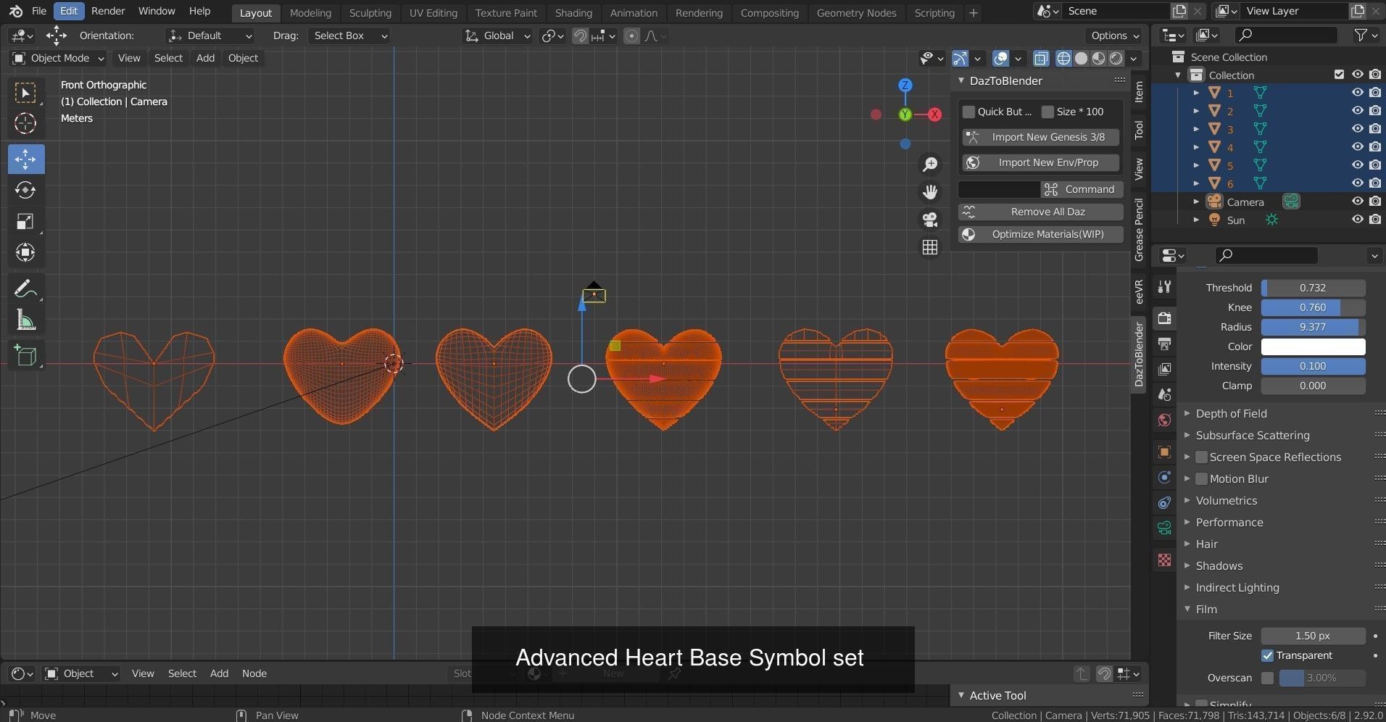Click the Command button
This screenshot has height=722, width=1386.
click(x=1082, y=189)
